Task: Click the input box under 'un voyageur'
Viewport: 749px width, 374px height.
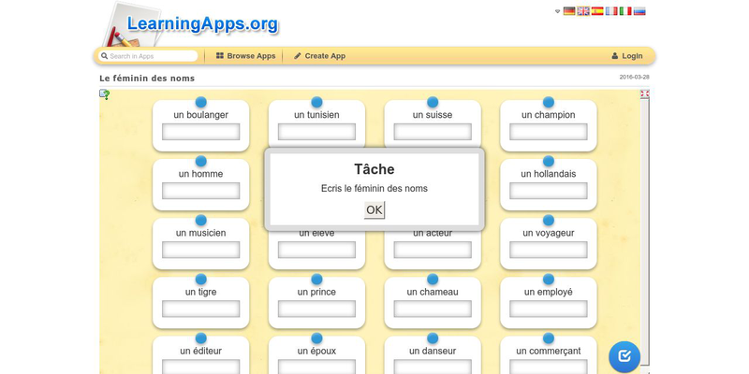Action: pyautogui.click(x=548, y=250)
